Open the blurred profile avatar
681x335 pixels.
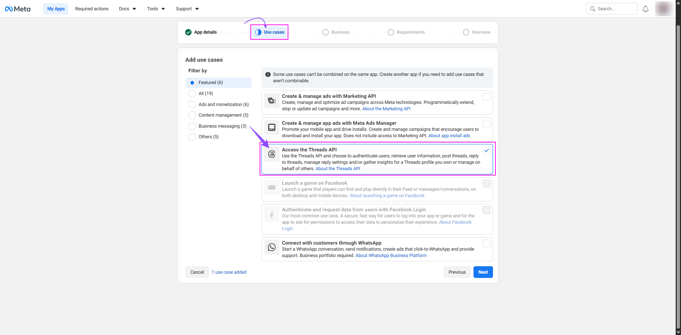(x=664, y=9)
